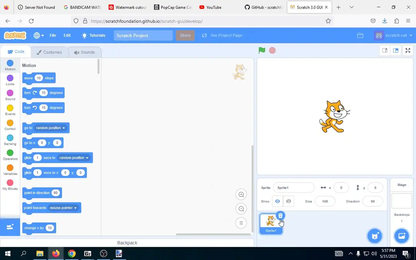Image resolution: width=416 pixels, height=260 pixels.
Task: Open the Choose a Sprite button
Action: click(x=375, y=236)
